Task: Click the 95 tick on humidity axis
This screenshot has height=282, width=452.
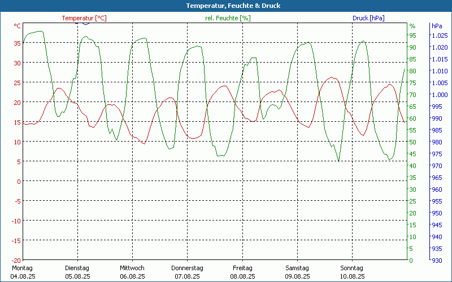Action: [412, 36]
